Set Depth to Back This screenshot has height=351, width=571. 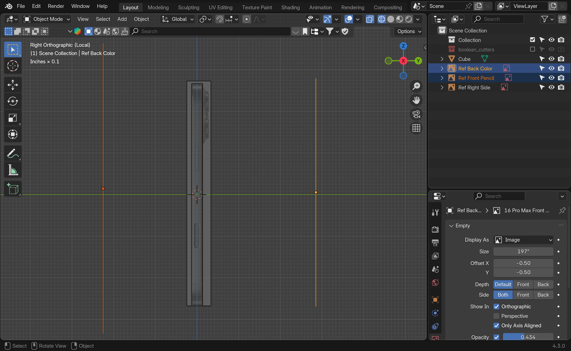click(x=543, y=284)
